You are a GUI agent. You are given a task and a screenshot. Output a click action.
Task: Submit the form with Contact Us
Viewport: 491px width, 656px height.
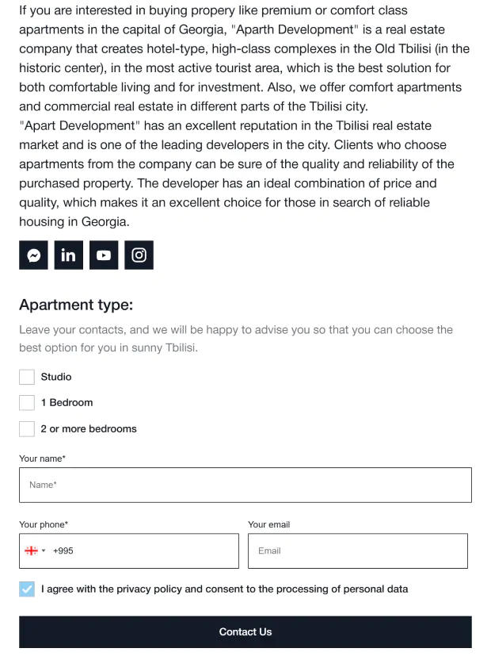click(x=246, y=631)
